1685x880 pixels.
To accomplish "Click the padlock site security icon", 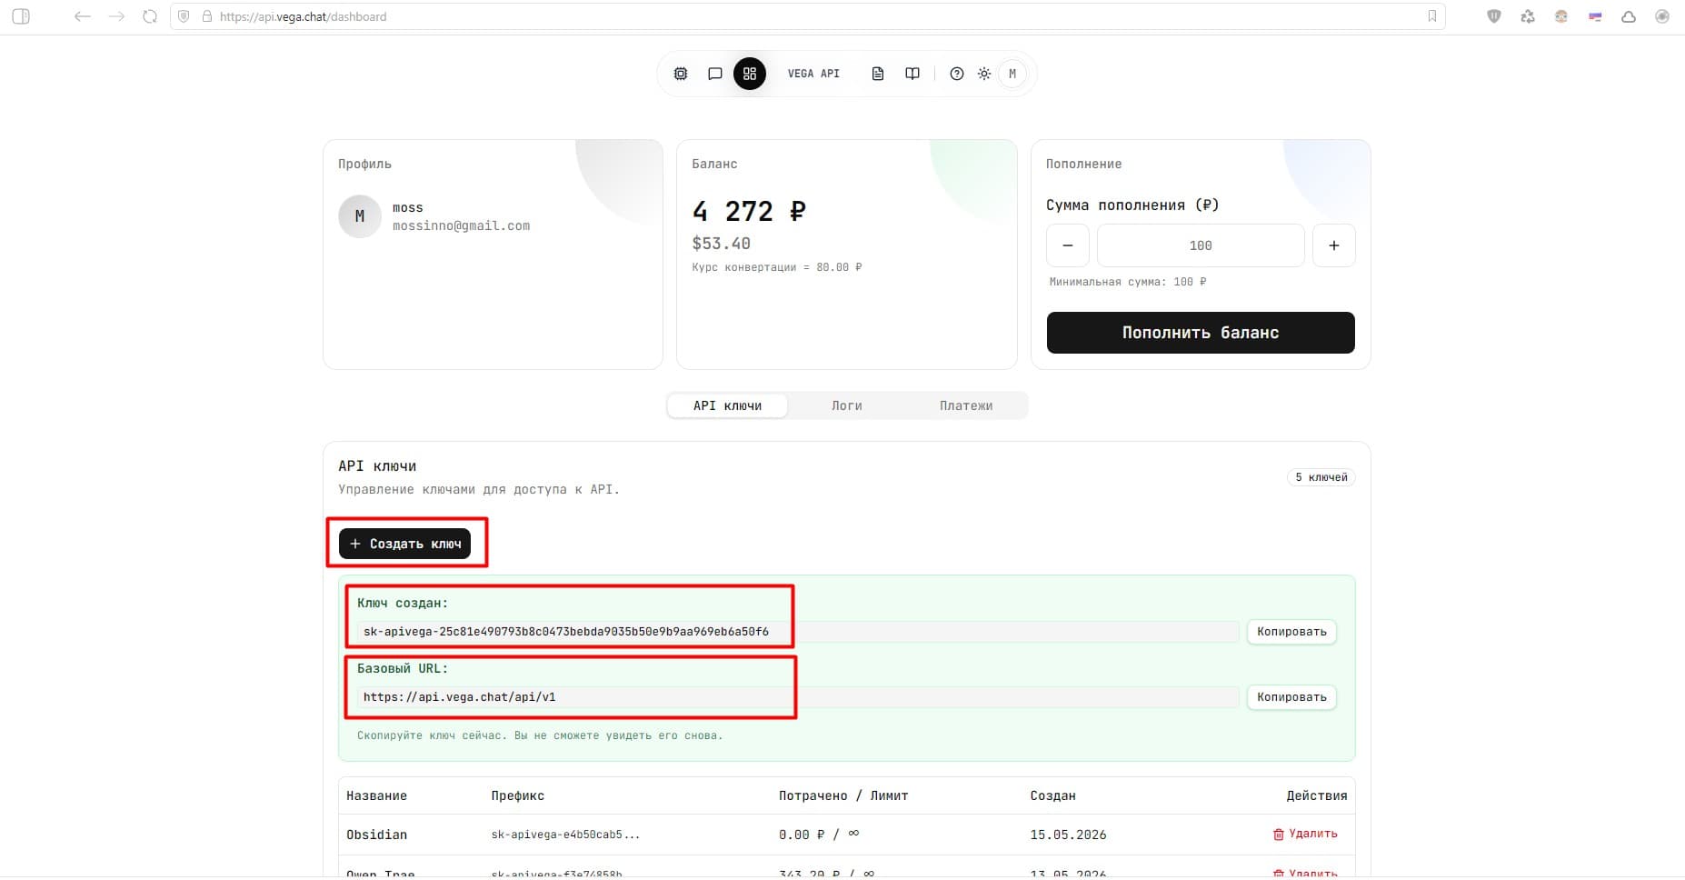I will tap(206, 16).
